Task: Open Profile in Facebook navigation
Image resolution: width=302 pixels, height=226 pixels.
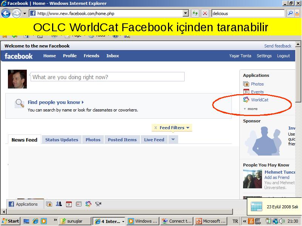Action: (x=70, y=56)
